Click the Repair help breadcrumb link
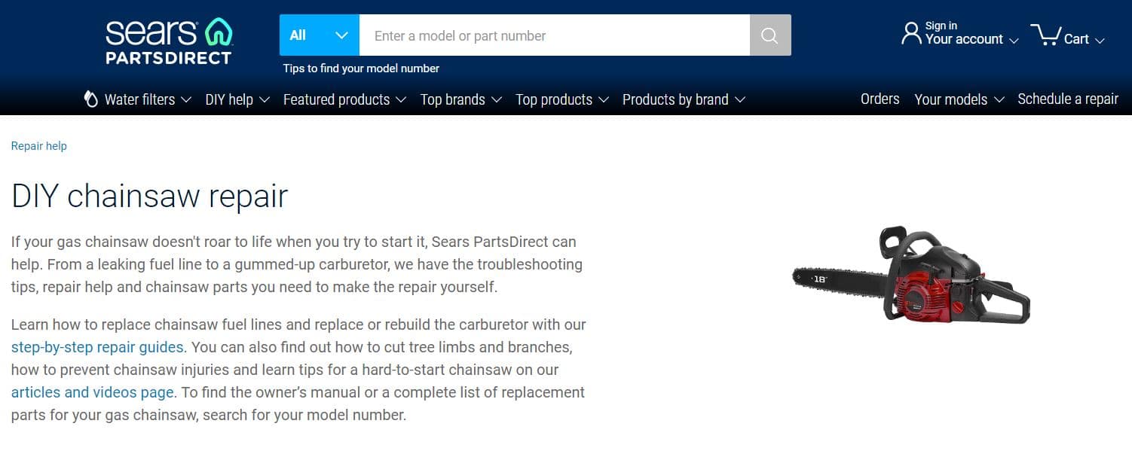The height and width of the screenshot is (457, 1132). [x=39, y=146]
